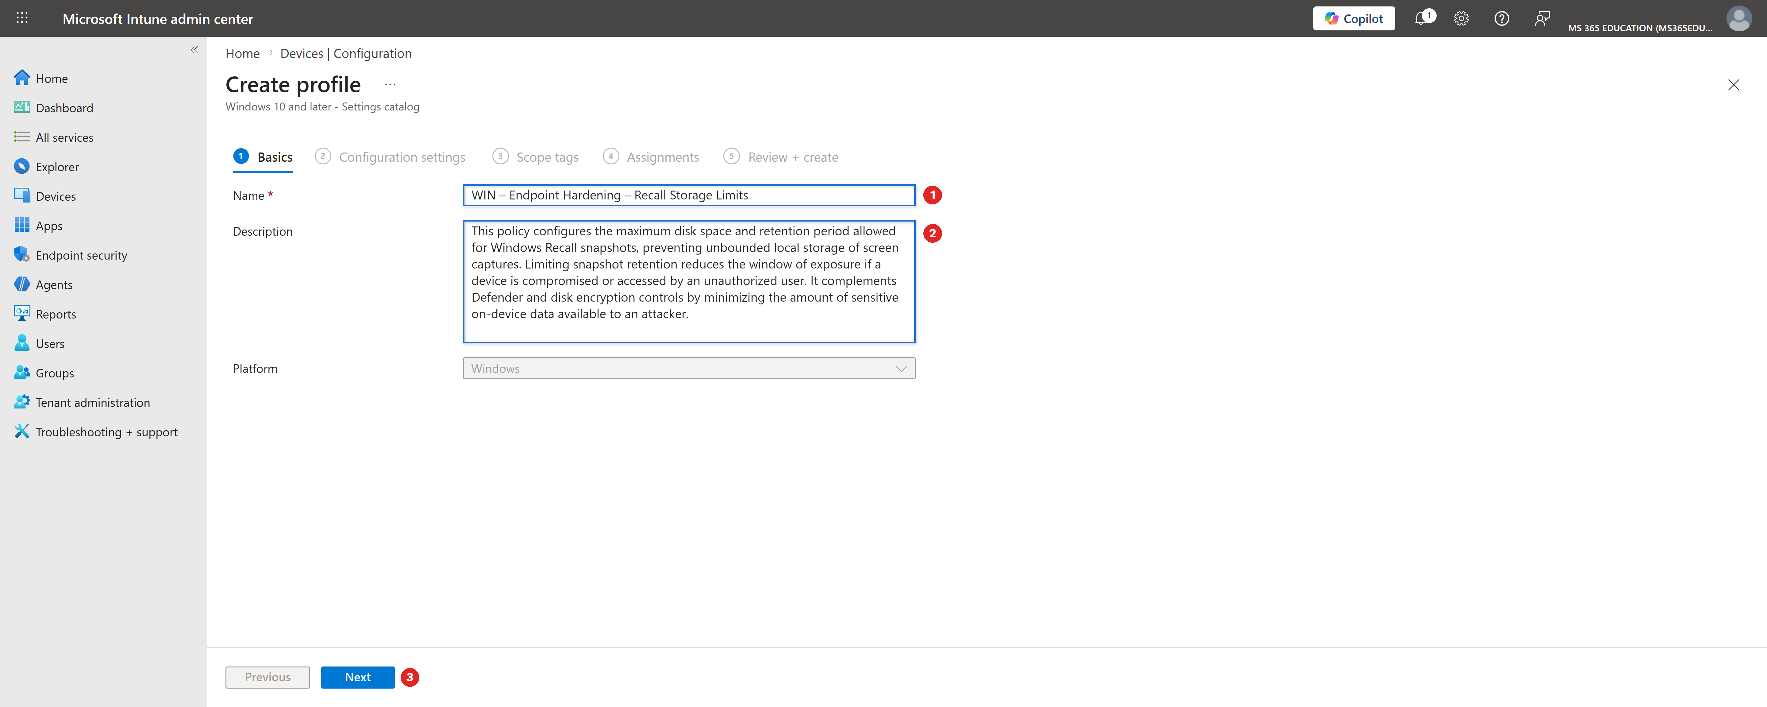Screen dimensions: 1767x707
Task: Open the settings gear in header
Action: pyautogui.click(x=1461, y=18)
